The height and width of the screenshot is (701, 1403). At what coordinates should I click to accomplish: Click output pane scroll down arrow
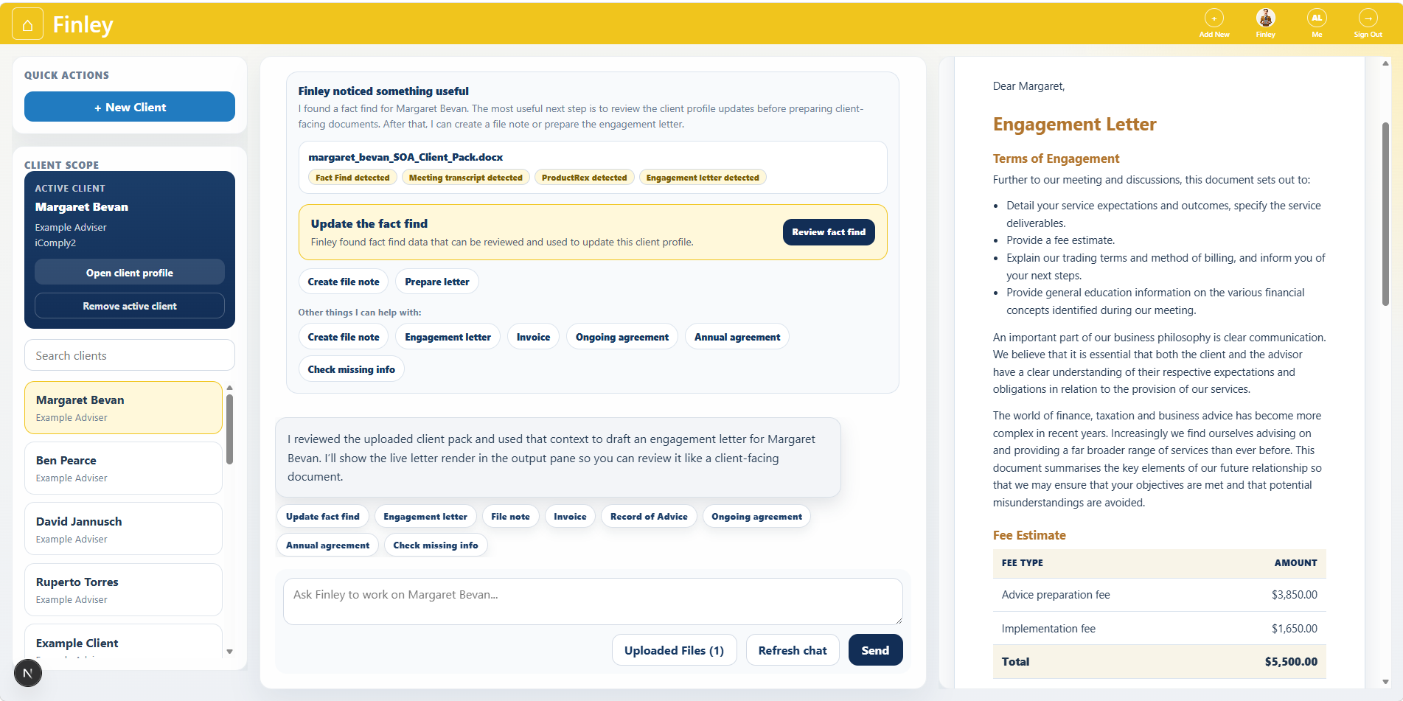pyautogui.click(x=1385, y=682)
